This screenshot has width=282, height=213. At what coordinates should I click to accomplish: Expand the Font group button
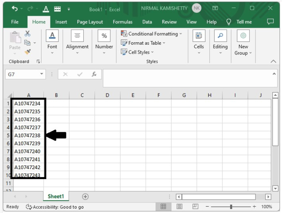point(52,42)
